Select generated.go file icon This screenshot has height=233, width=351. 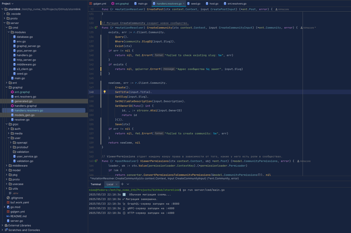[x=12, y=101]
